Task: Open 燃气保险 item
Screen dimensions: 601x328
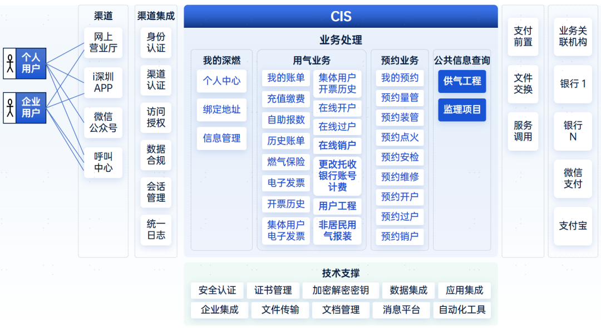Action: click(286, 162)
